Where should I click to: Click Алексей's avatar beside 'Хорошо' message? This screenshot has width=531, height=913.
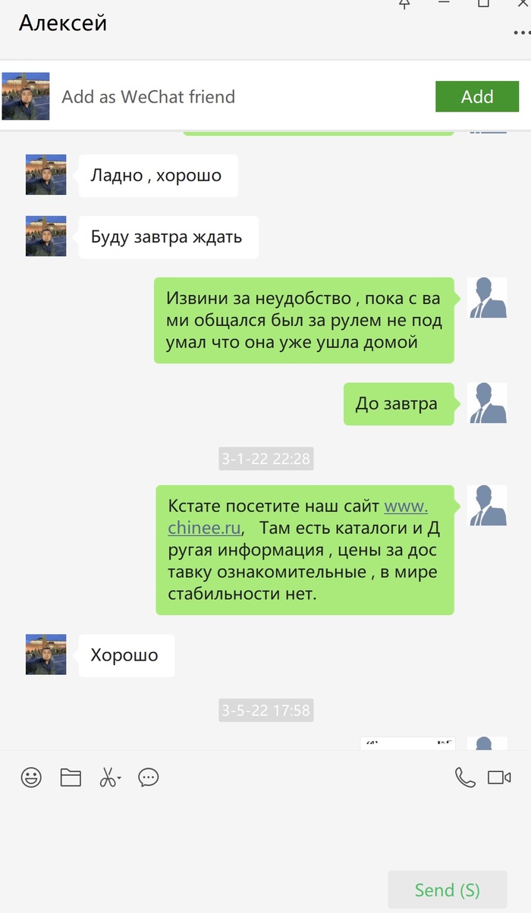46,655
